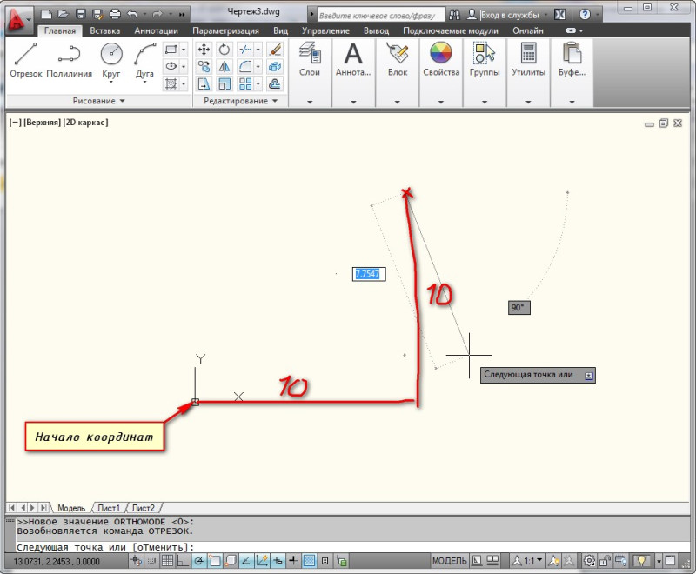The height and width of the screenshot is (574, 696).
Task: Switch to the Вставка ribbon tab
Action: [x=104, y=31]
